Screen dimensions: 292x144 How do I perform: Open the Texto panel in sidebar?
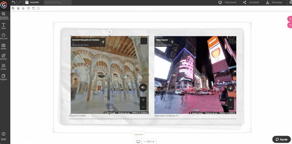4,26
